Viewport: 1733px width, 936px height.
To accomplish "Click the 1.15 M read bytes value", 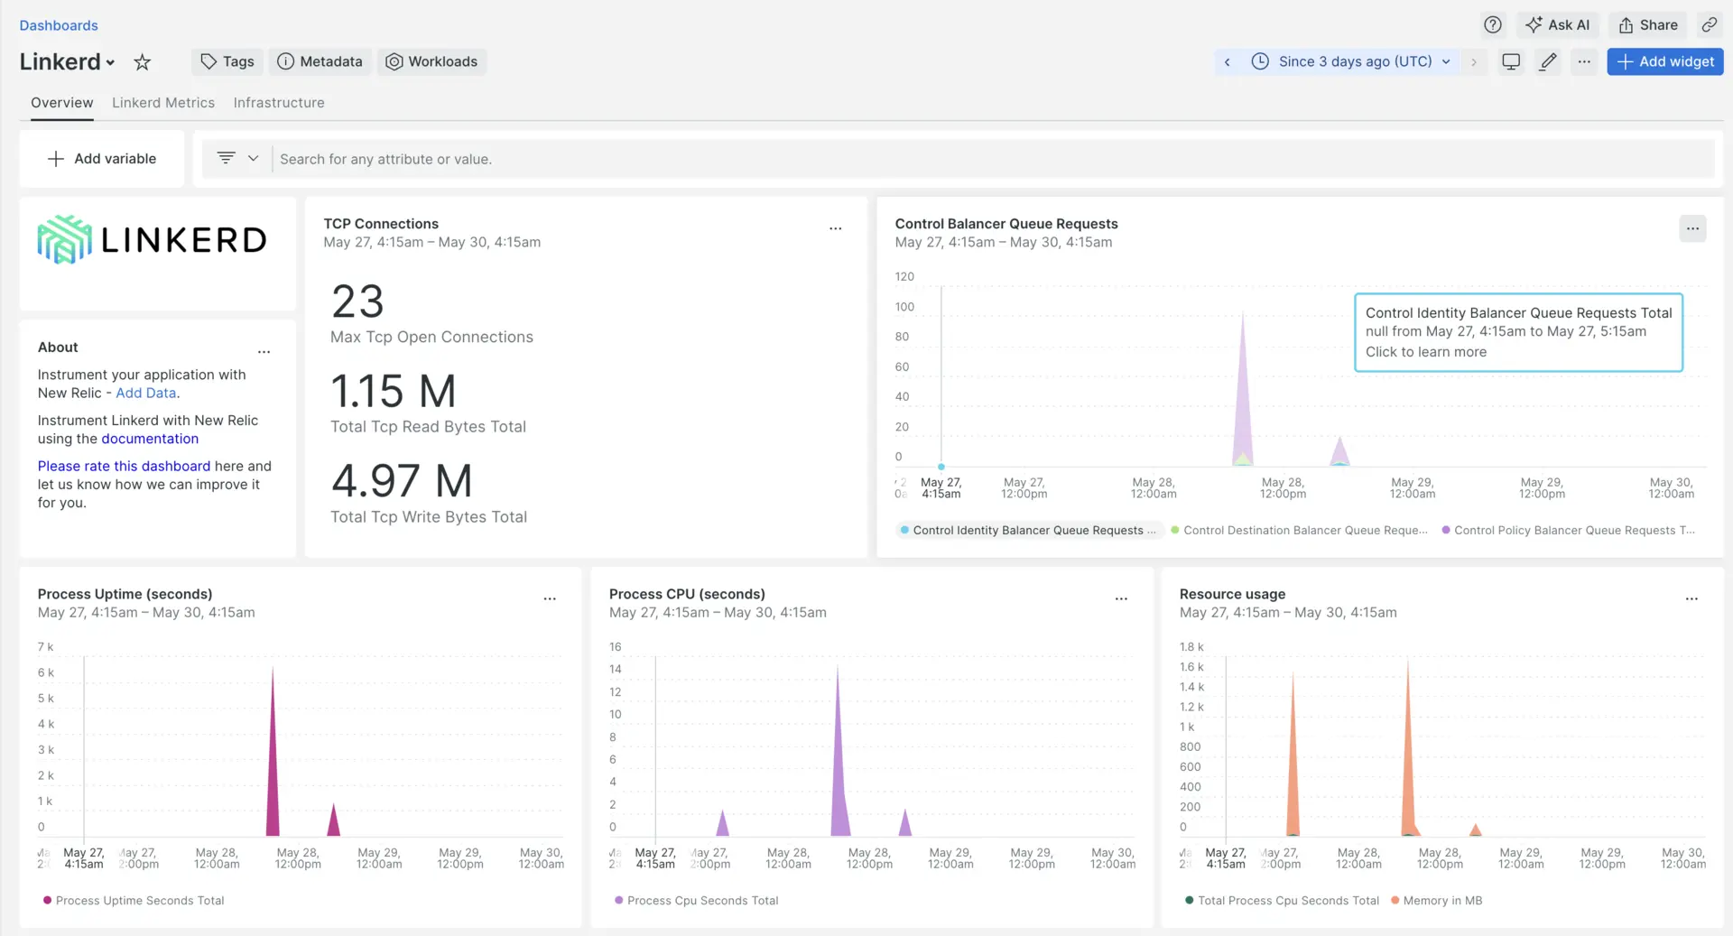I will 394,391.
